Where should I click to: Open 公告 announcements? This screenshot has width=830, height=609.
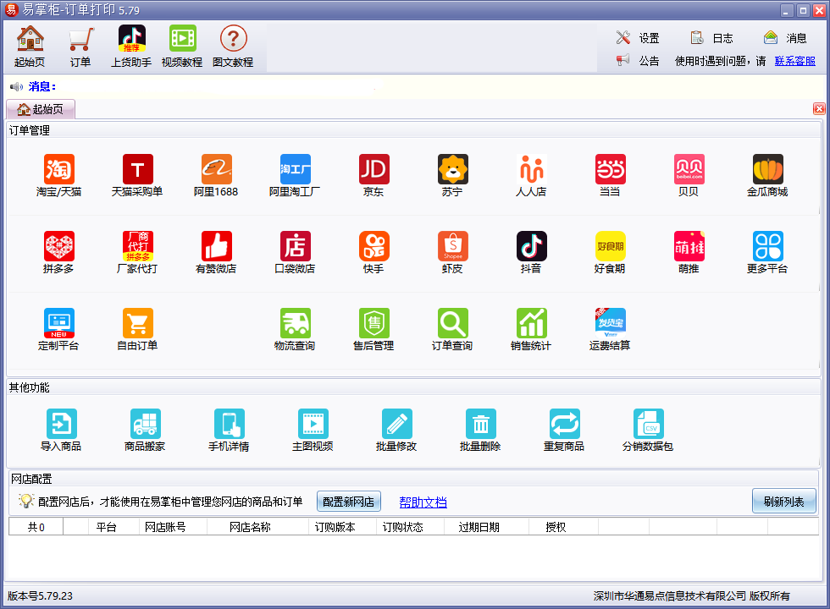pos(639,61)
